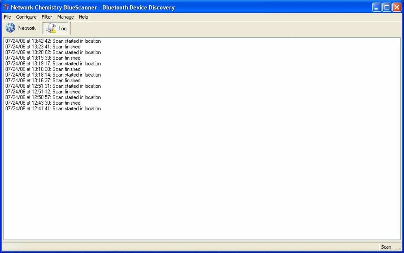Open the Configure menu

26,17
